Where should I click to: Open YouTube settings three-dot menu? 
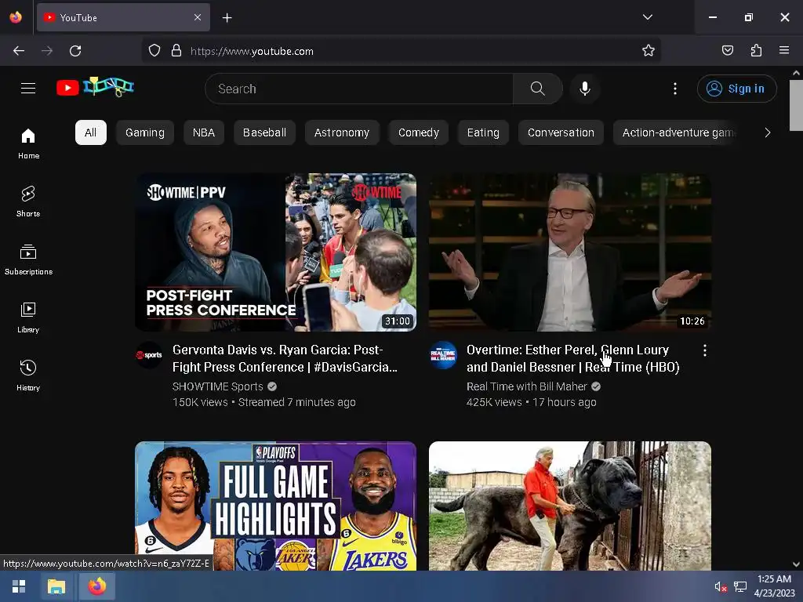point(675,89)
